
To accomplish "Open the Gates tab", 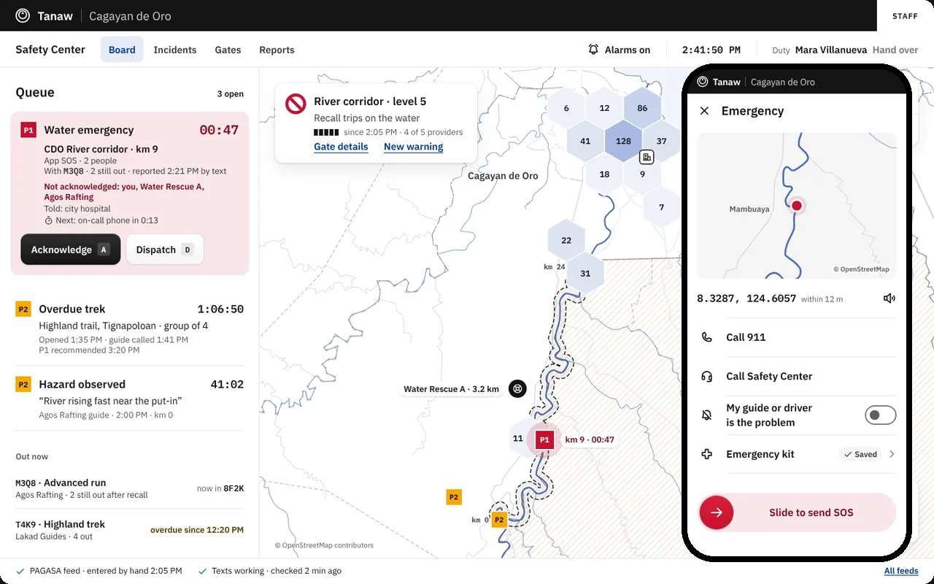I will [228, 50].
